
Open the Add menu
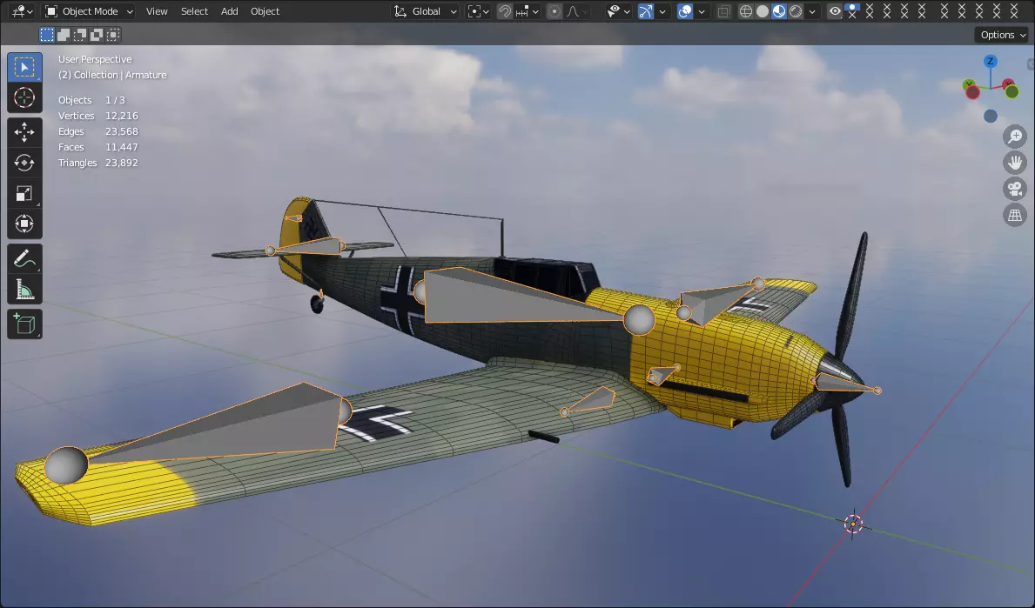tap(229, 11)
